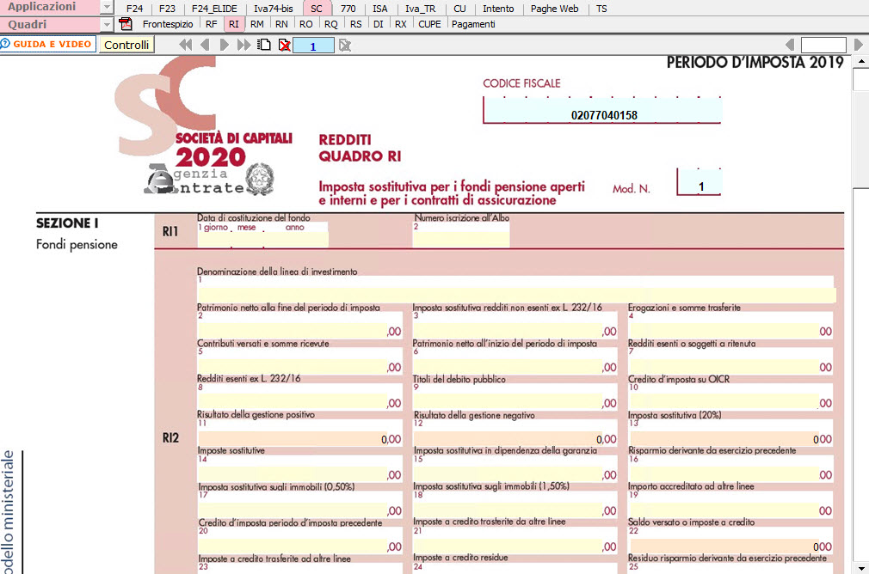Viewport: 869px width, 574px height.
Task: Click Numero iscrizione all'Albo field
Action: (x=461, y=239)
